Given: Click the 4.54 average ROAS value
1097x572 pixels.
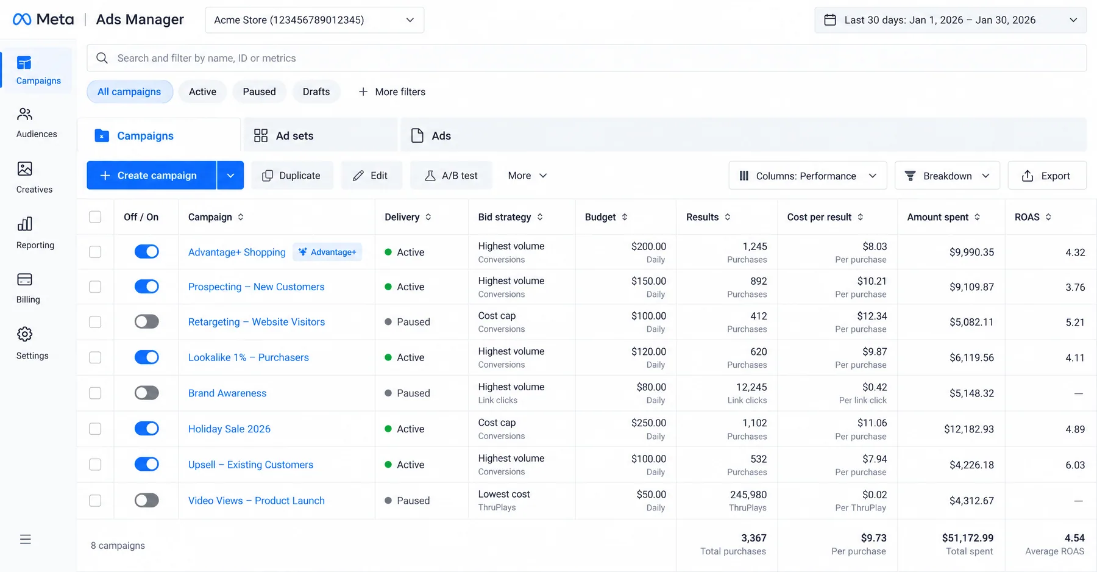Looking at the screenshot, I should click(x=1074, y=538).
